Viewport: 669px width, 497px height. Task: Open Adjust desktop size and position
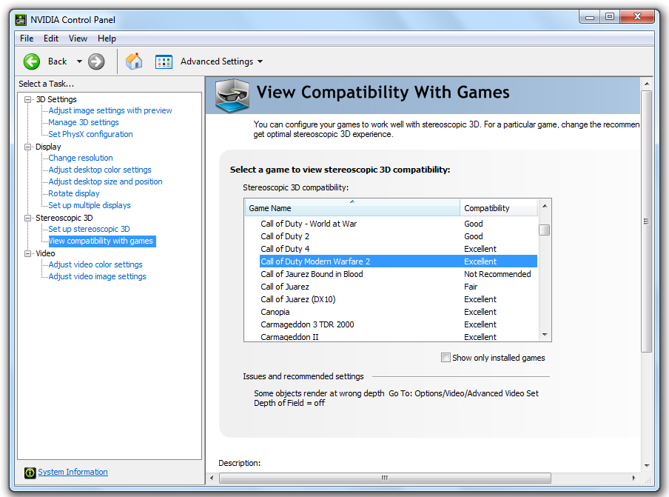105,181
